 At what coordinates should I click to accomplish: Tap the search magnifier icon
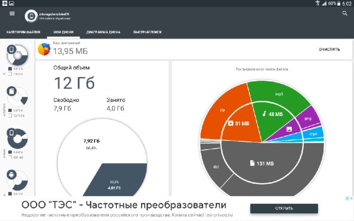(345, 14)
